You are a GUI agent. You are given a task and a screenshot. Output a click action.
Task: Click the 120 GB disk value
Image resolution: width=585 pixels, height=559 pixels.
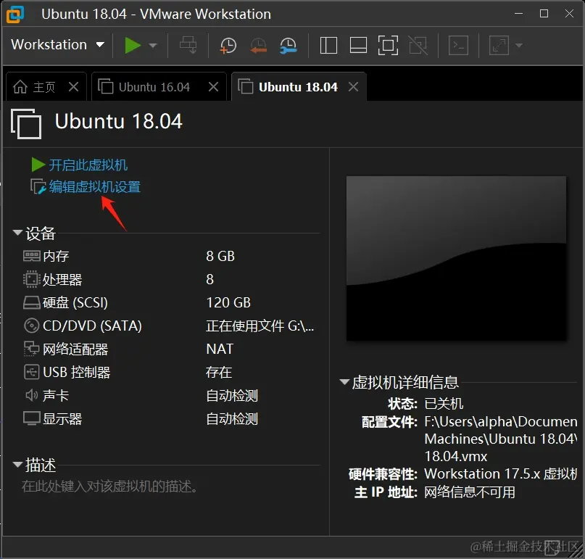point(228,302)
